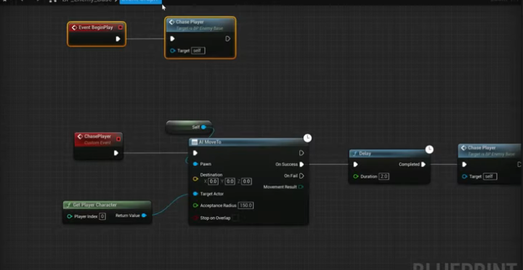Screen dimensions: 523x270
Task: Select the AI MoveTo node header
Action: tap(248, 142)
